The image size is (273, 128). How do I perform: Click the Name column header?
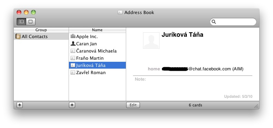(97, 30)
